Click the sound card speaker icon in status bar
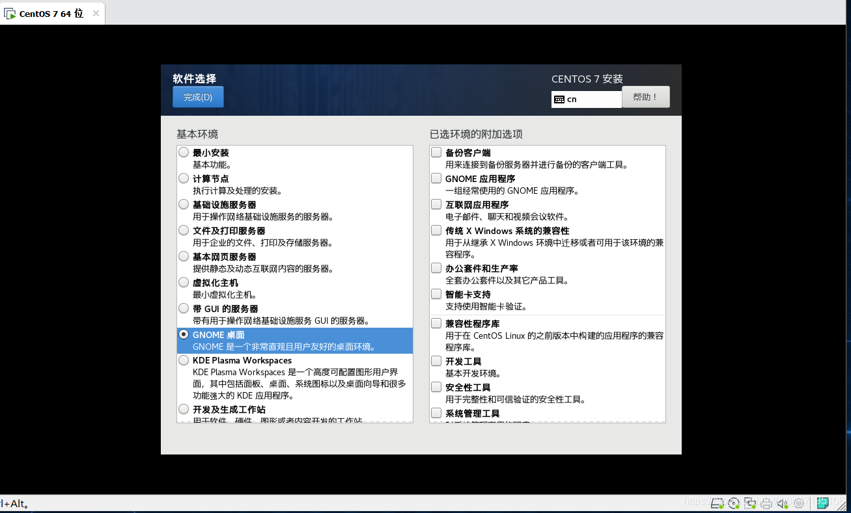The width and height of the screenshot is (851, 513). coord(782,503)
